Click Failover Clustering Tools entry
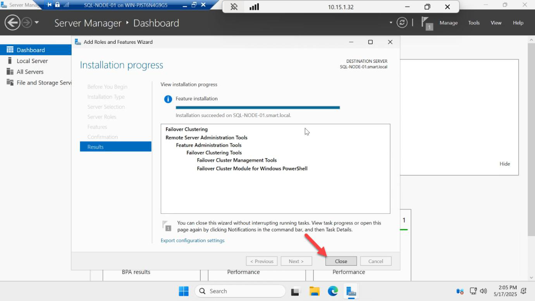The width and height of the screenshot is (535, 301). coord(214,153)
